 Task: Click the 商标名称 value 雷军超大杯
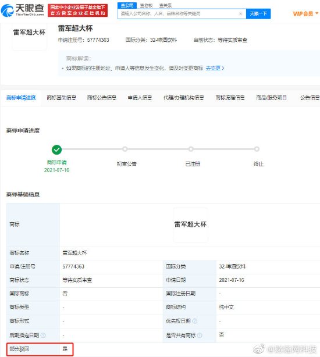click(74, 253)
